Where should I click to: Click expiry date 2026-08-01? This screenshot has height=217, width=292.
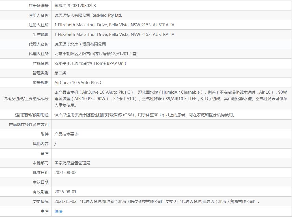(65, 192)
